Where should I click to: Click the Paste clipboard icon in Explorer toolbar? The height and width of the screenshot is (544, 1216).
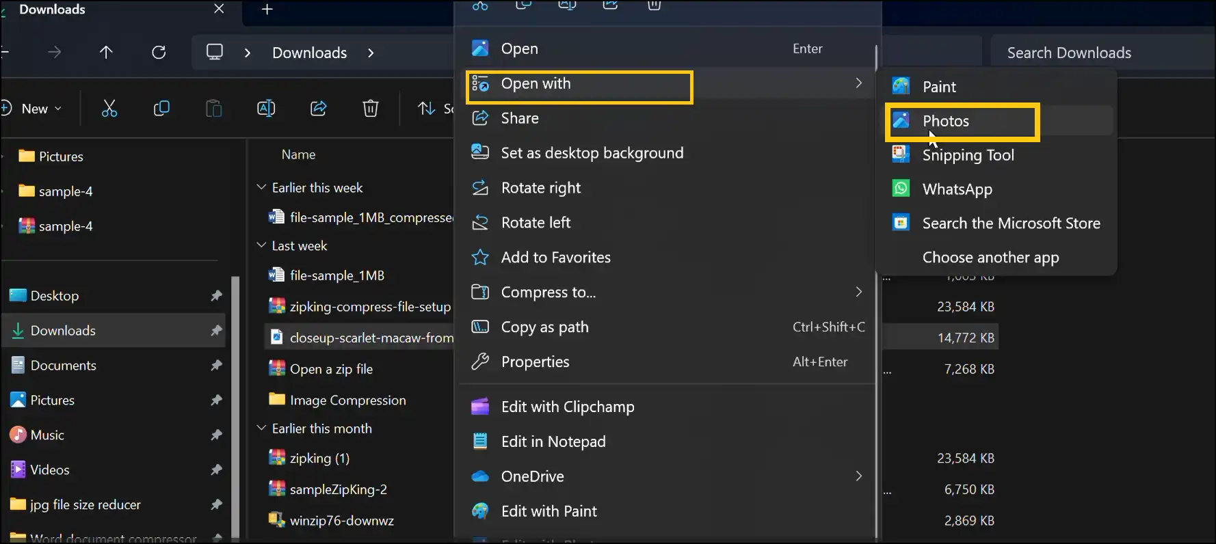(213, 109)
